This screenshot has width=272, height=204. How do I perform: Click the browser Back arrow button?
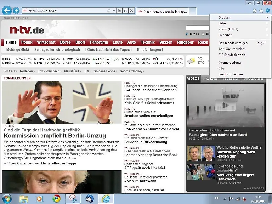point(7,11)
